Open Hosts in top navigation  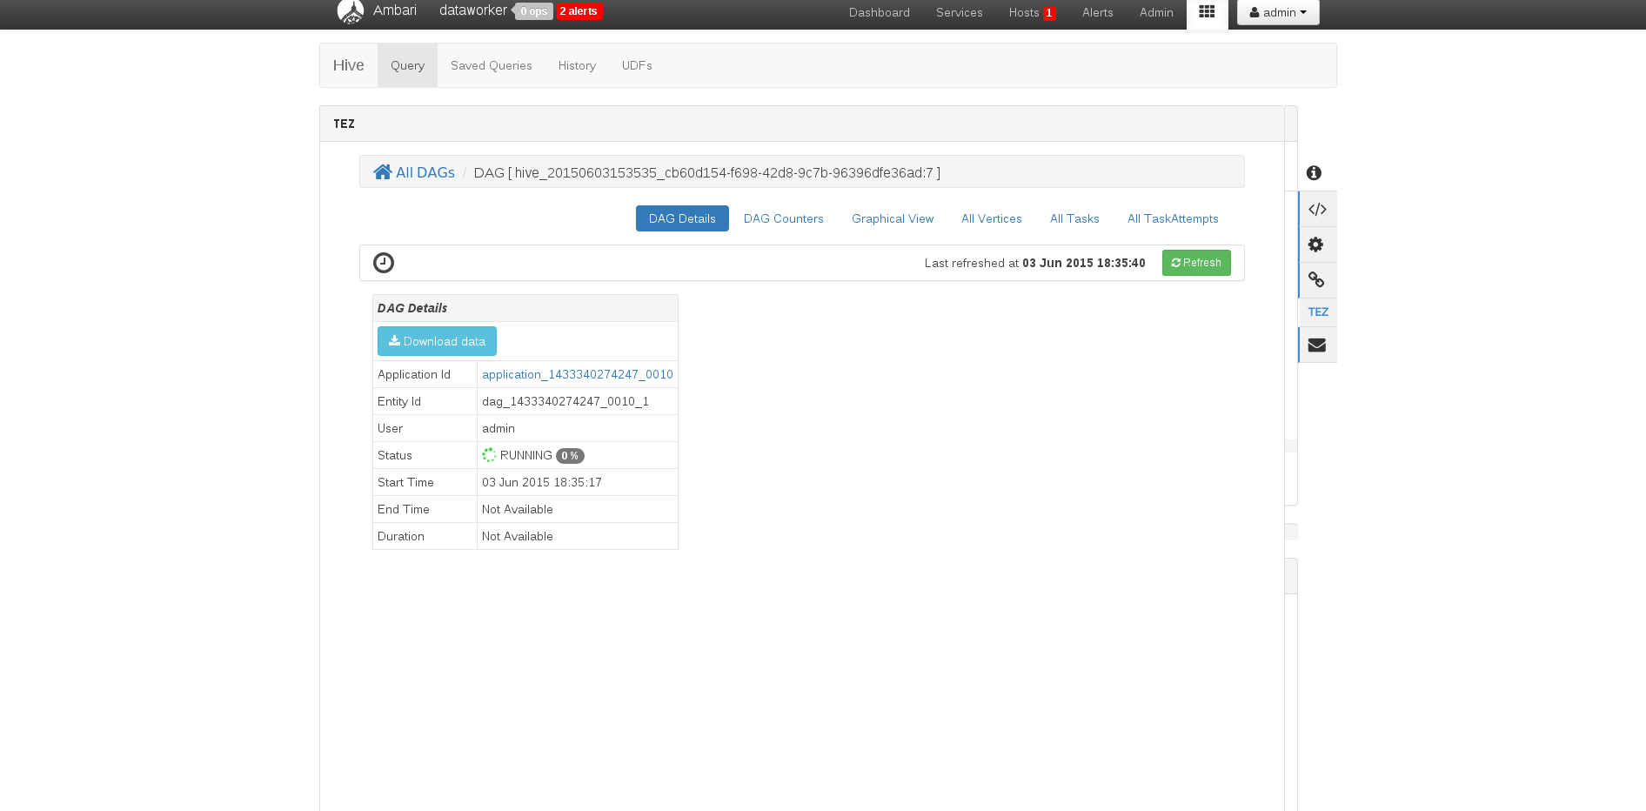pos(1024,12)
